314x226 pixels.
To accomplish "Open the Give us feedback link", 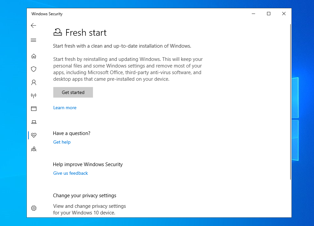I will point(70,173).
